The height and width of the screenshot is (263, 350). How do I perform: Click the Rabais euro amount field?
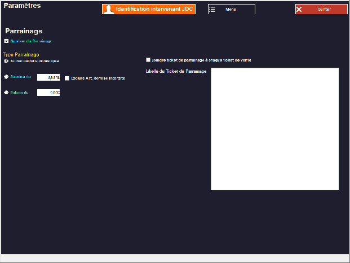click(48, 93)
